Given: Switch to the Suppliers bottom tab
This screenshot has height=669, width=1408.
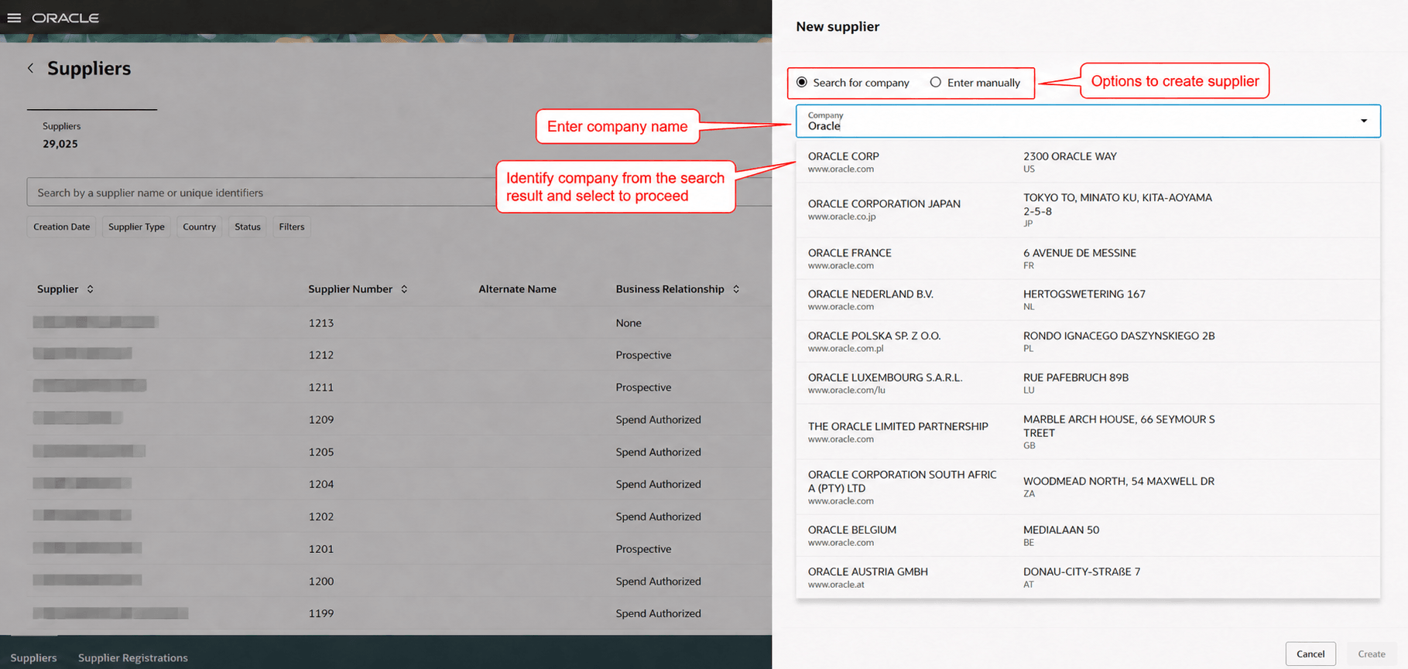Looking at the screenshot, I should point(33,657).
